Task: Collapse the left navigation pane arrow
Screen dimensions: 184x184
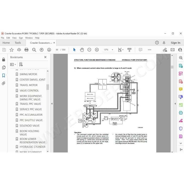Action: (52, 104)
